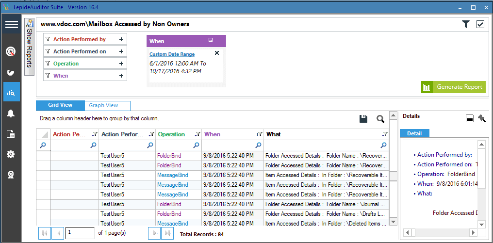The width and height of the screenshot is (493, 243).
Task: Click the Total Records : 84 text
Action: pos(201,234)
